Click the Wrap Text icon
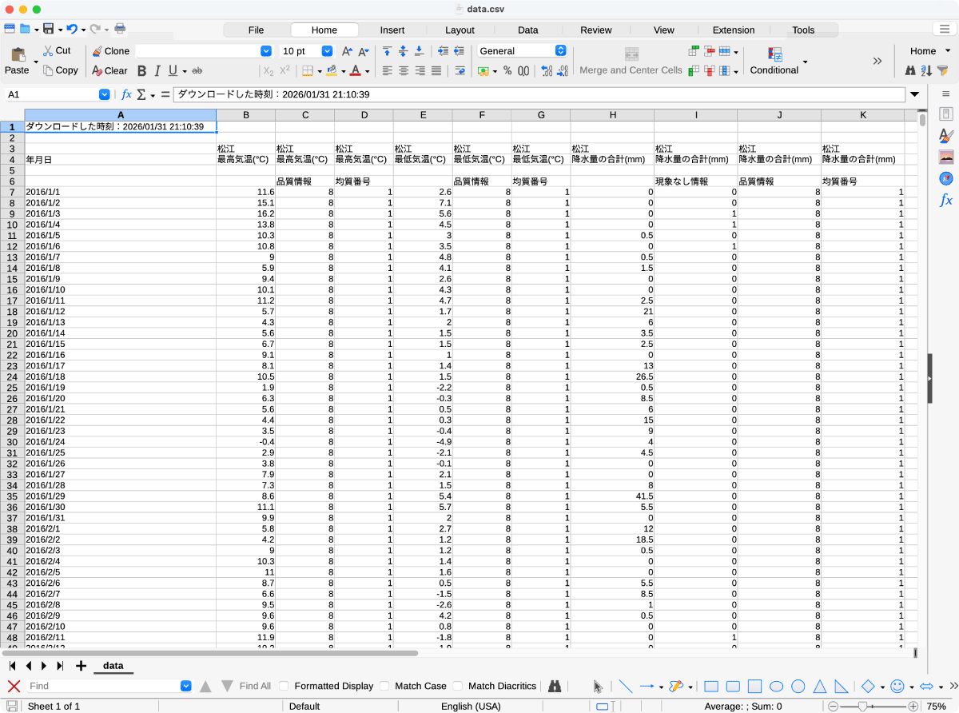Viewport: 959px width, 713px height. pyautogui.click(x=460, y=71)
